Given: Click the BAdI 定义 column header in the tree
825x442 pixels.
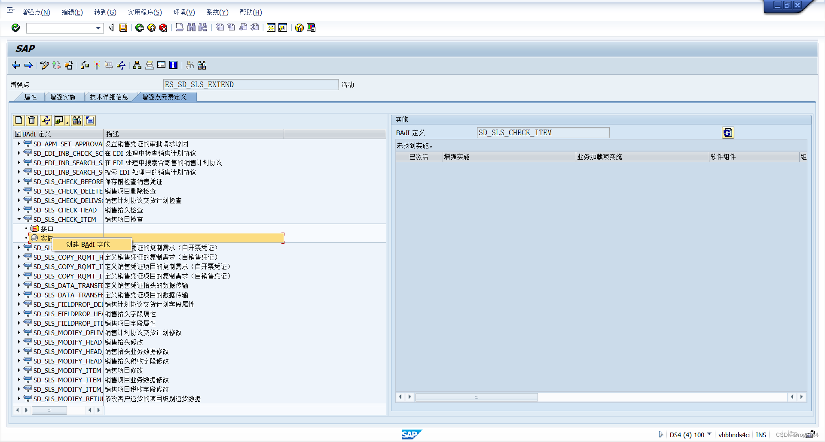Looking at the screenshot, I should coord(59,134).
